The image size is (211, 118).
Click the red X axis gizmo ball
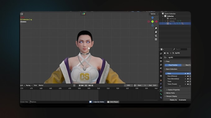pos(156,22)
